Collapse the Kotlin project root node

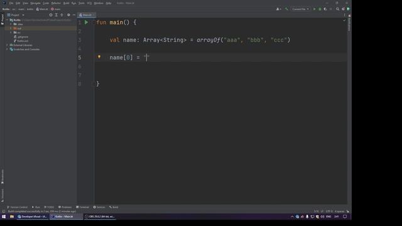click(x=8, y=20)
